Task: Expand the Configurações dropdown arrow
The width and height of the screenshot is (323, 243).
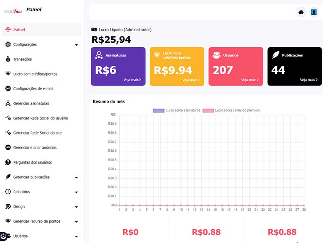Action: 76,45
